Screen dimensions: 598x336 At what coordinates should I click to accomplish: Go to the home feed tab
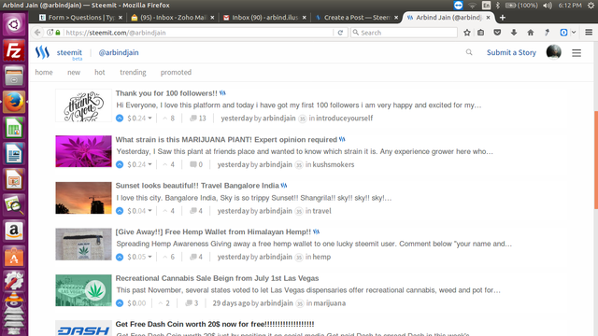44,72
